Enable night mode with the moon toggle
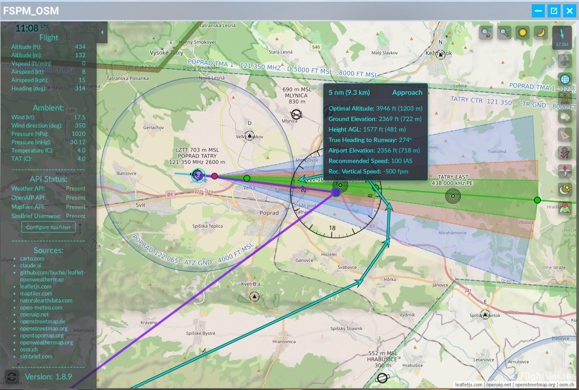579x390 pixels. pyautogui.click(x=540, y=32)
